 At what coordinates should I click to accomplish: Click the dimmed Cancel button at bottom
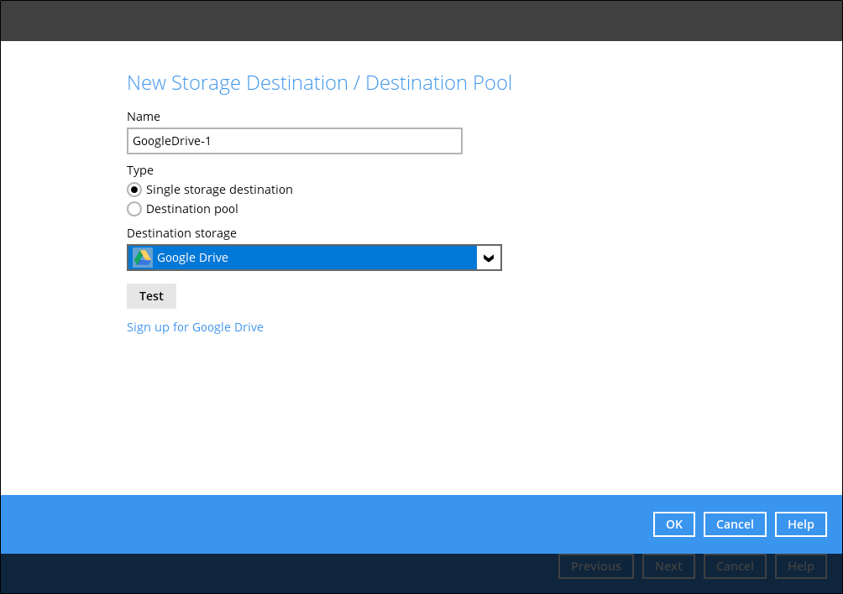click(x=735, y=566)
